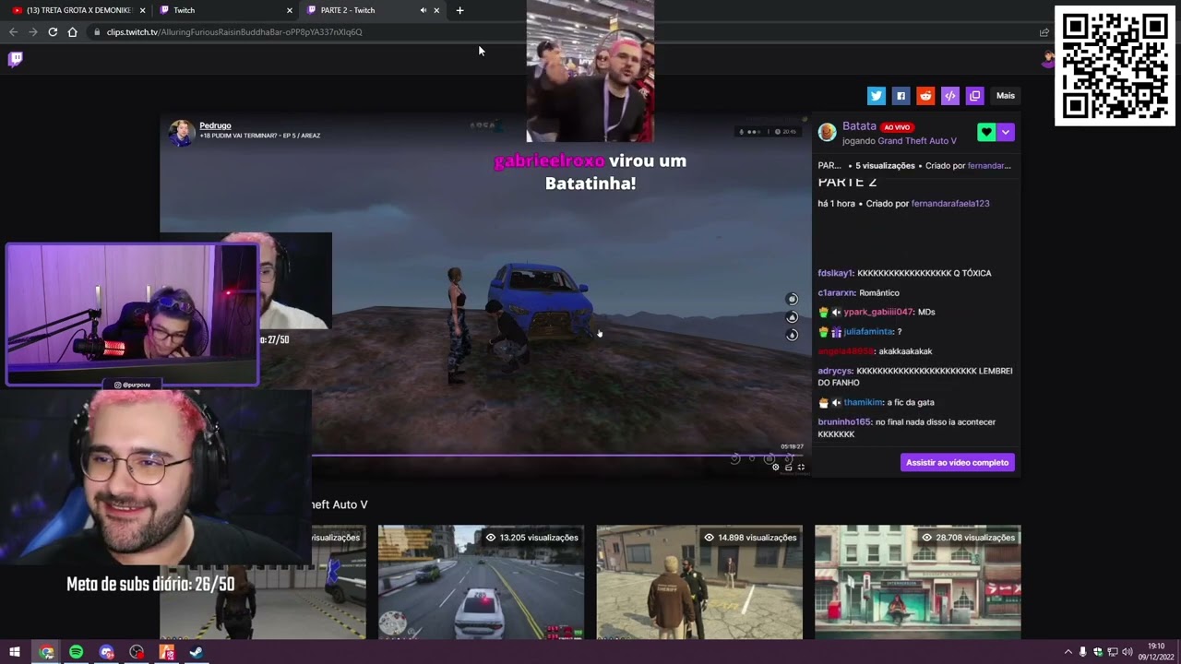Open Chrome from the taskbar
The image size is (1181, 664).
tap(46, 652)
